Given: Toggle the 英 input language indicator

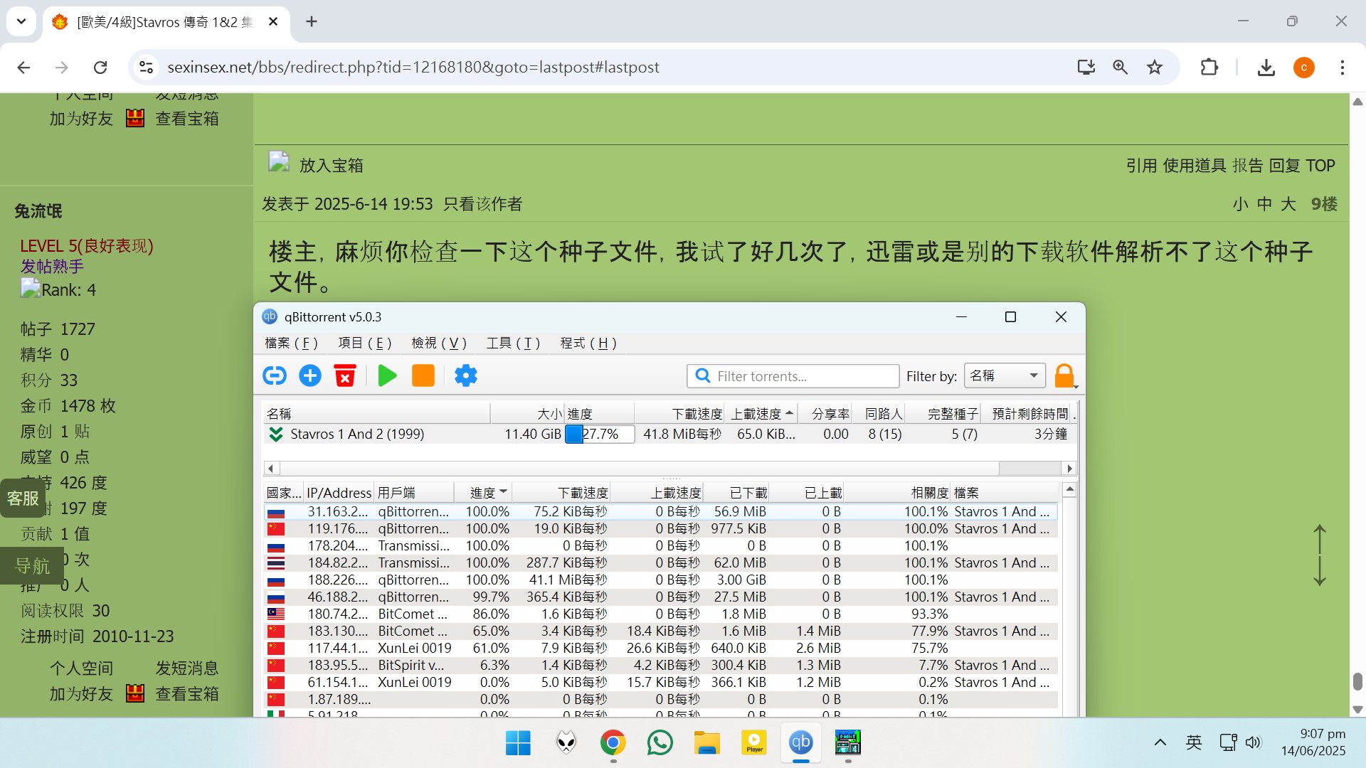Looking at the screenshot, I should coord(1194,743).
